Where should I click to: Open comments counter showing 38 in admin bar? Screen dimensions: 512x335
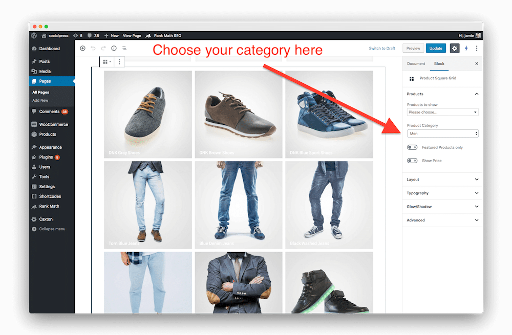[93, 36]
